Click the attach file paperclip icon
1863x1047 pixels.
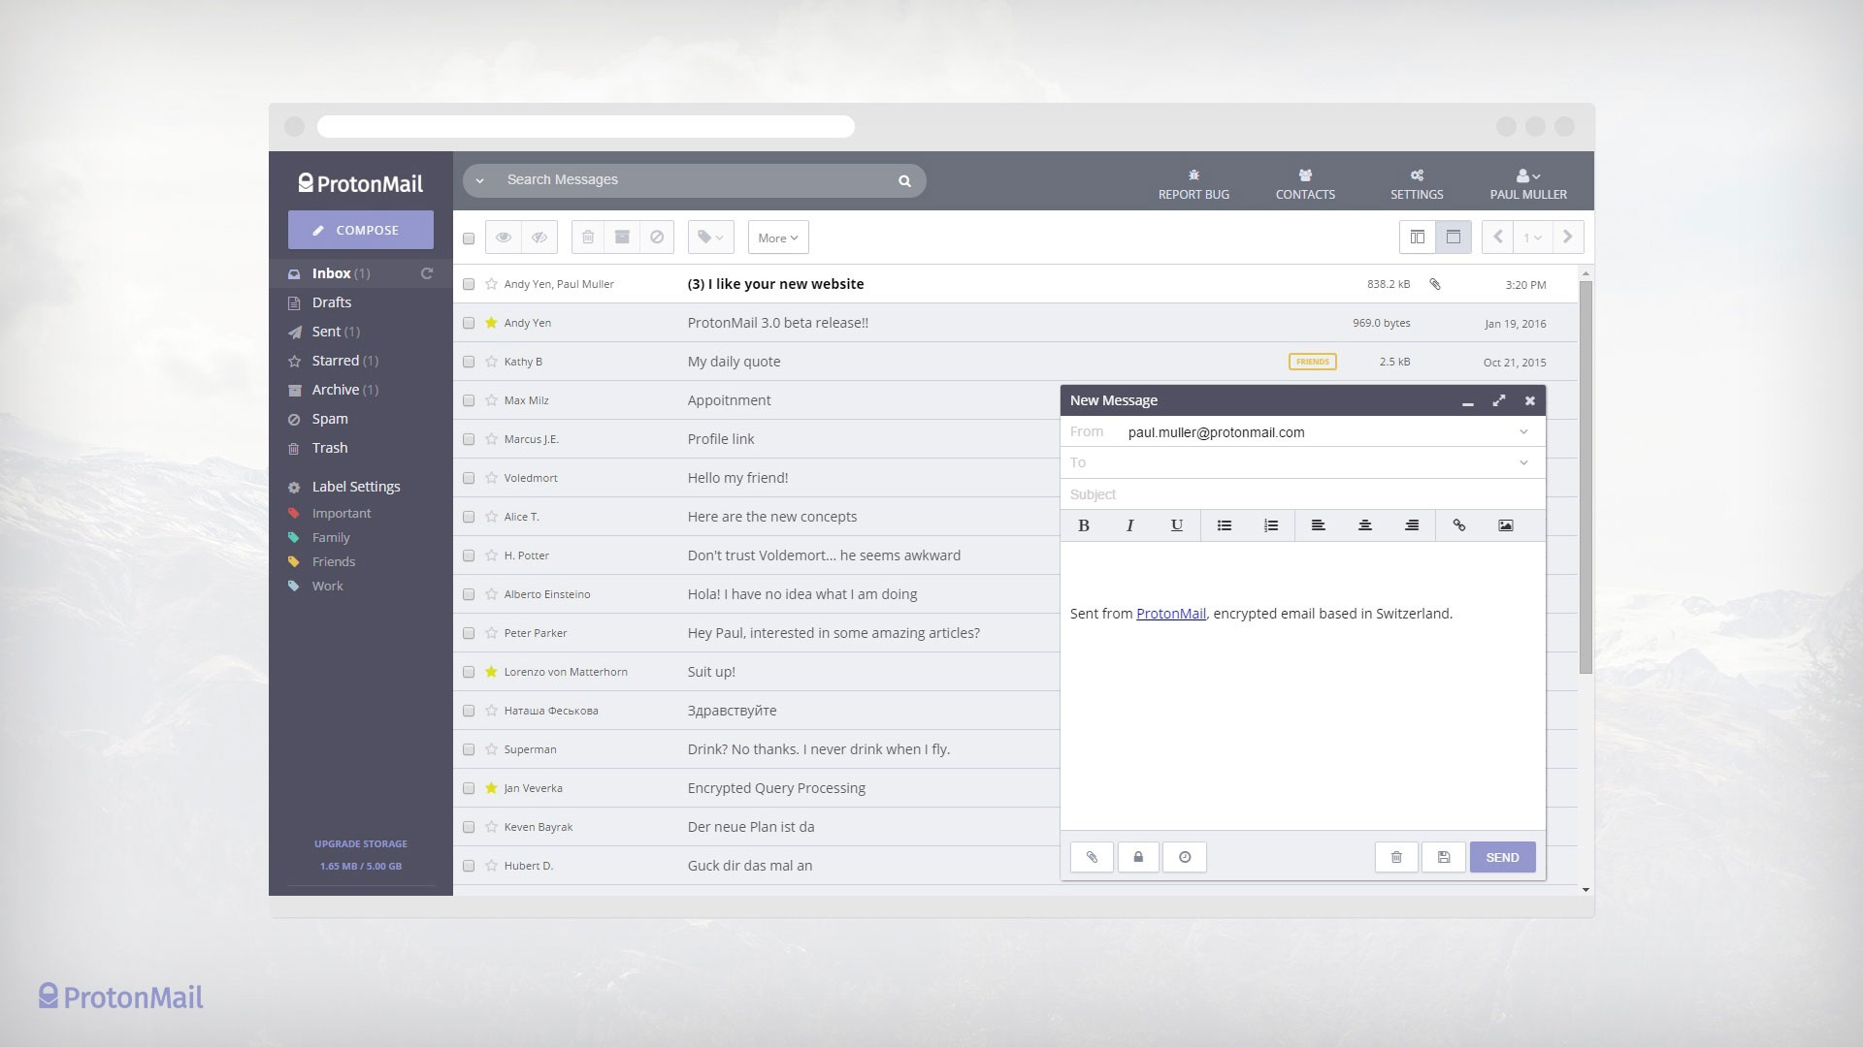click(x=1092, y=857)
